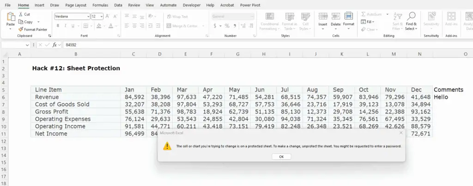Click the Copy button
This screenshot has width=473, height=186.
[x=26, y=22]
